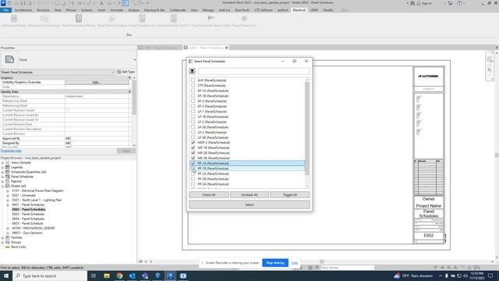Click Edit for Visibility/Graphics Overrides
Image resolution: width=499 pixels, height=281 pixels.
click(x=97, y=82)
